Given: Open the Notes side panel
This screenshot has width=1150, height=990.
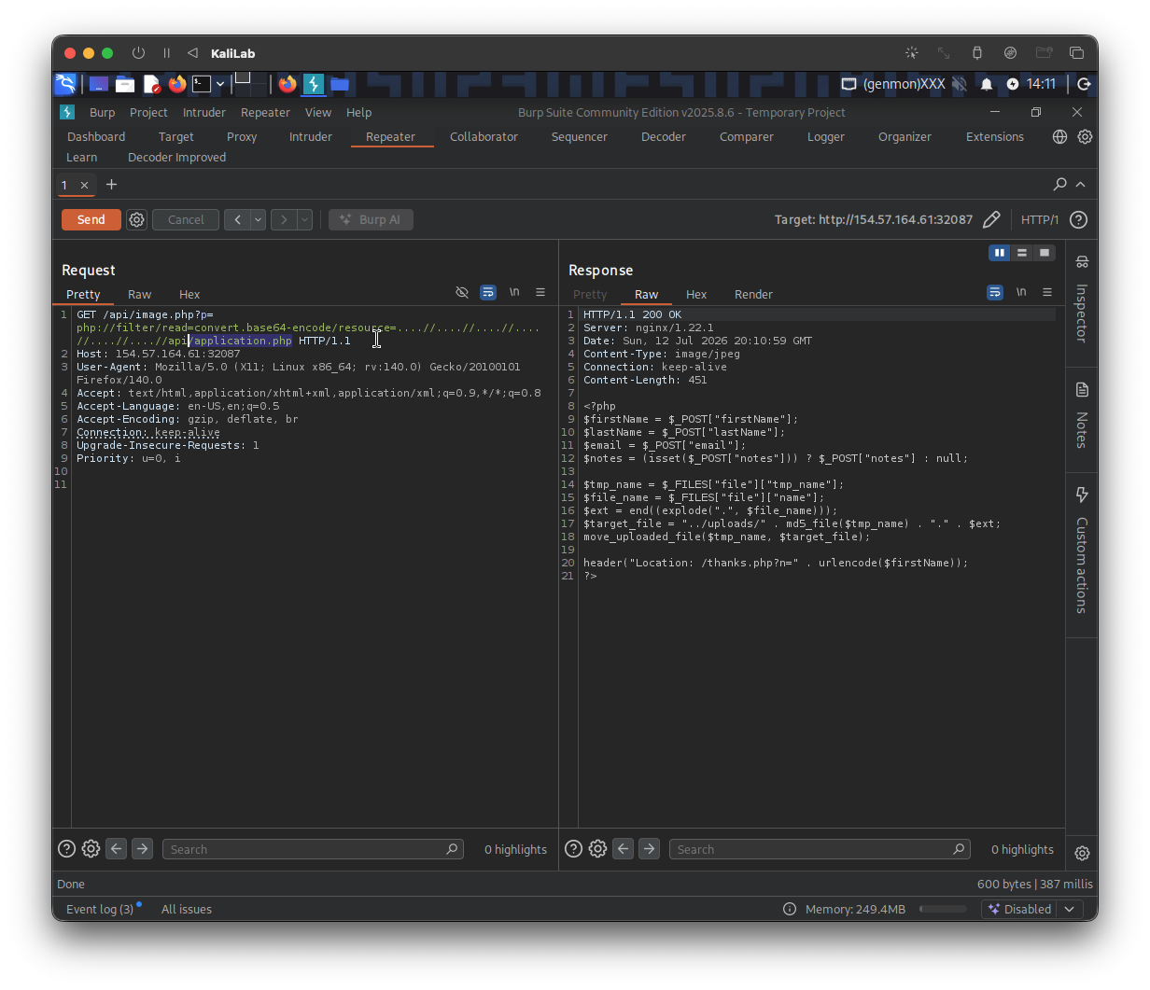Looking at the screenshot, I should click(x=1082, y=415).
